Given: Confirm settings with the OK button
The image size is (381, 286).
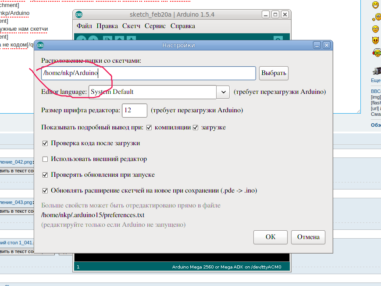Looking at the screenshot, I should click(x=271, y=237).
